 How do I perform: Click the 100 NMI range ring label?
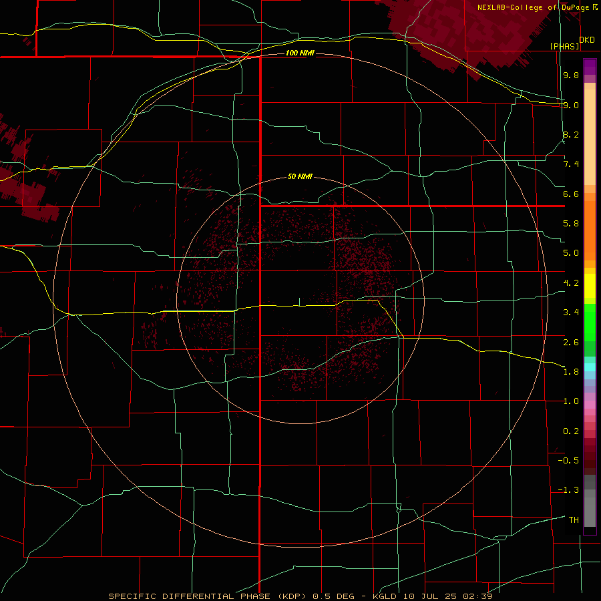pos(300,53)
